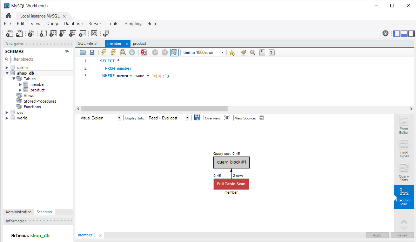Image resolution: width=416 pixels, height=242 pixels.
Task: Create a new view icon
Action: click(63, 33)
